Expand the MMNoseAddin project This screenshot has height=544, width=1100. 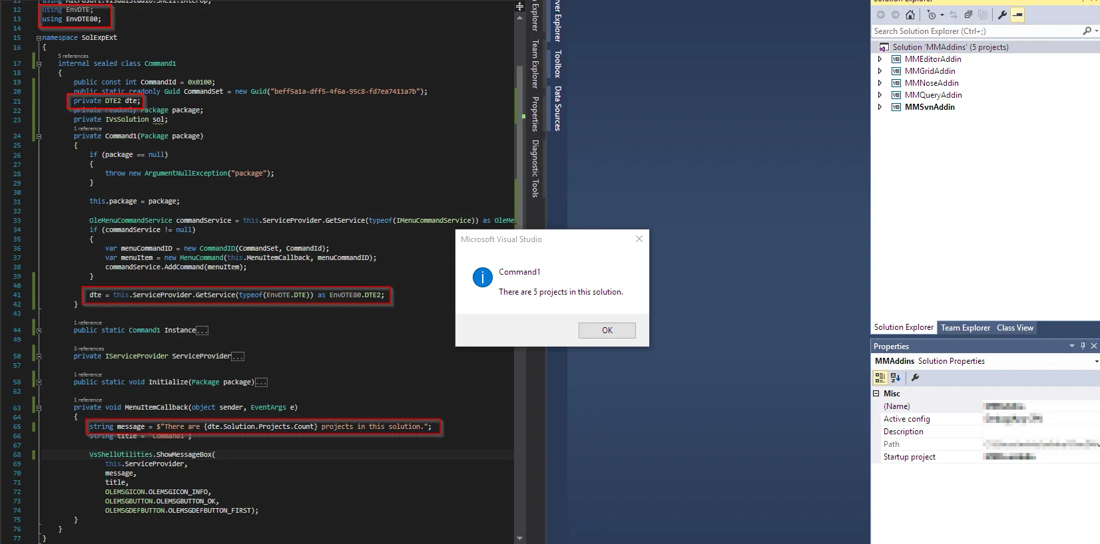880,83
